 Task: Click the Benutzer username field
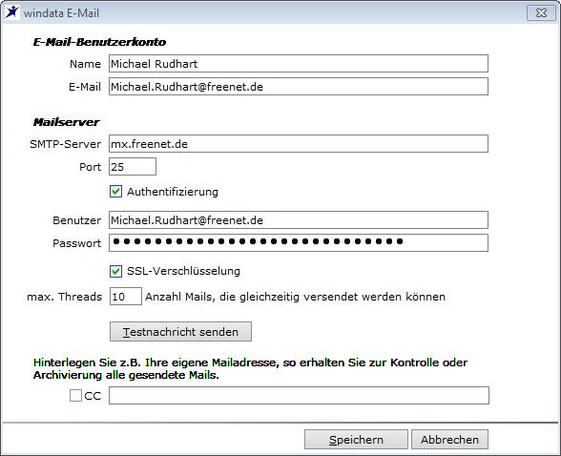[299, 220]
